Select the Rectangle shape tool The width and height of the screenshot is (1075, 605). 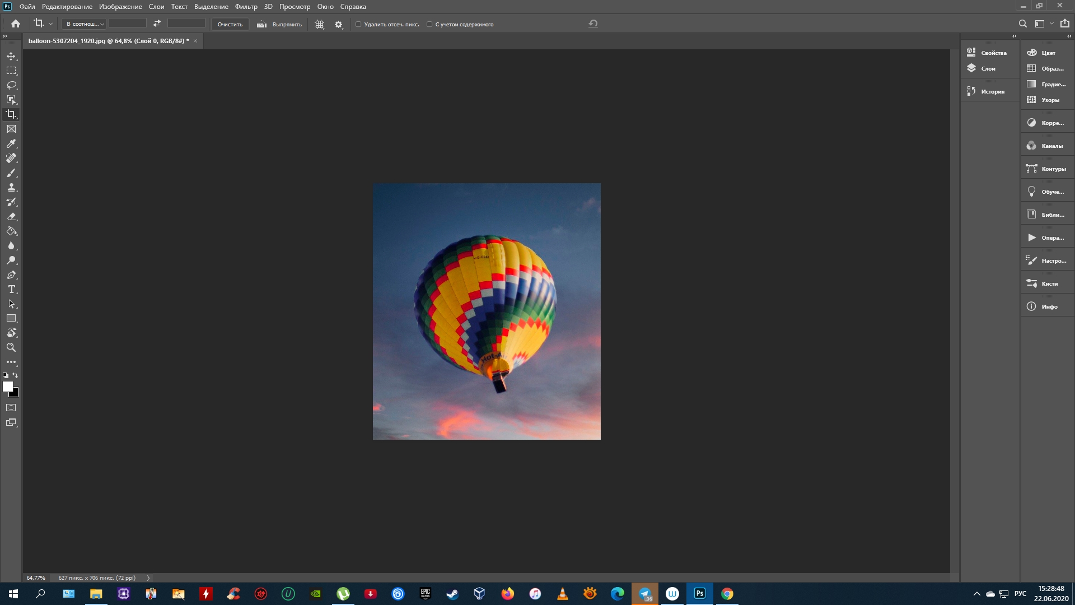pos(11,318)
